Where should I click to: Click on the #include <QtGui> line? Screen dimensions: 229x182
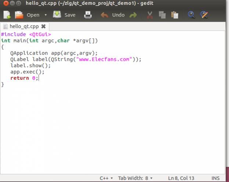pyautogui.click(x=26, y=34)
